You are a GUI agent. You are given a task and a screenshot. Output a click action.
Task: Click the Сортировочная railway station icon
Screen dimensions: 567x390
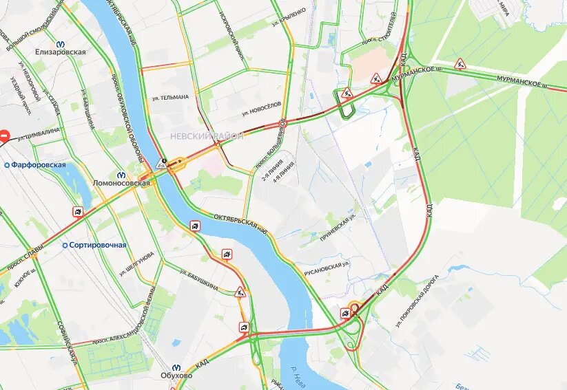tap(65, 245)
